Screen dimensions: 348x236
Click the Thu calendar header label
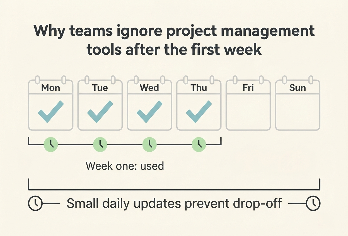point(199,88)
